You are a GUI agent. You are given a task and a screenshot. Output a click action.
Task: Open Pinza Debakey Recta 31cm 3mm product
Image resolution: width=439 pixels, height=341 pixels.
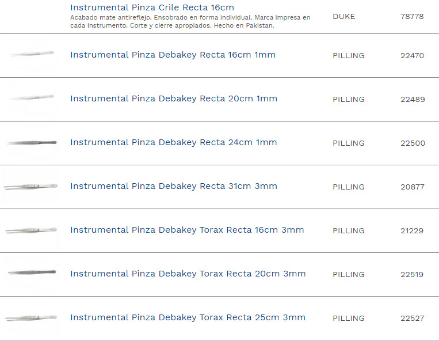coord(173,187)
